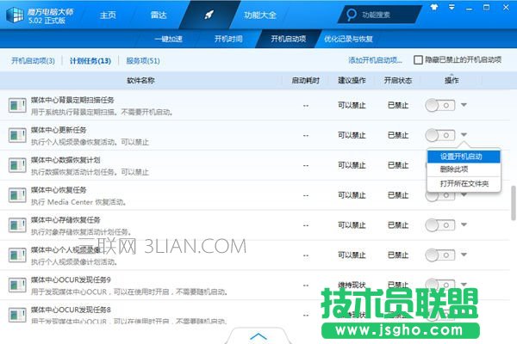Click icon of 媒体中心更新任务 row

click(18, 135)
